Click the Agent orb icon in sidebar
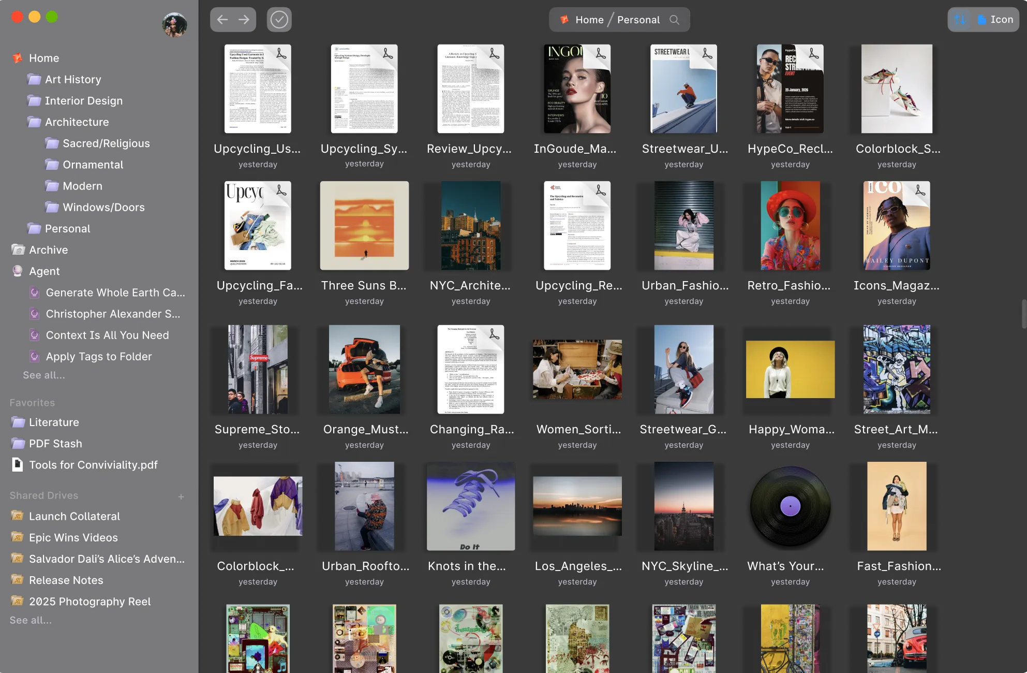 click(18, 271)
